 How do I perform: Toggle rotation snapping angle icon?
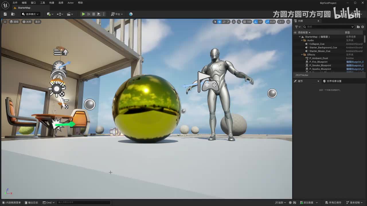(255, 22)
